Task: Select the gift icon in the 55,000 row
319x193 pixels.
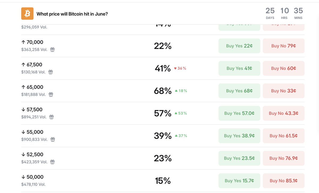Action: pos(53,139)
